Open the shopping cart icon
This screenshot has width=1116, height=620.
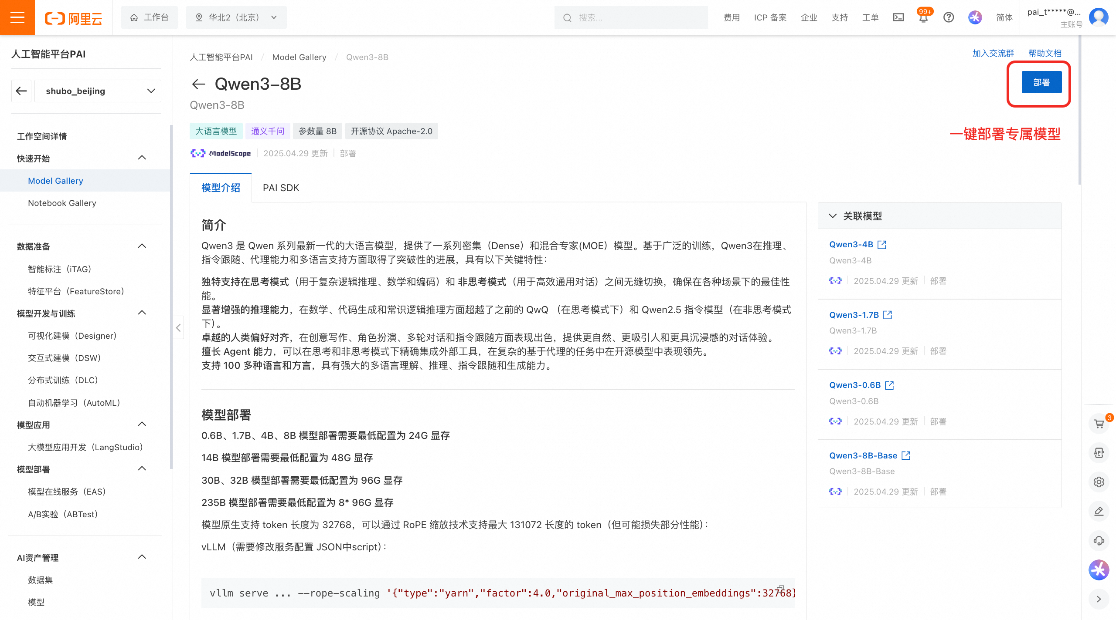pyautogui.click(x=1099, y=424)
